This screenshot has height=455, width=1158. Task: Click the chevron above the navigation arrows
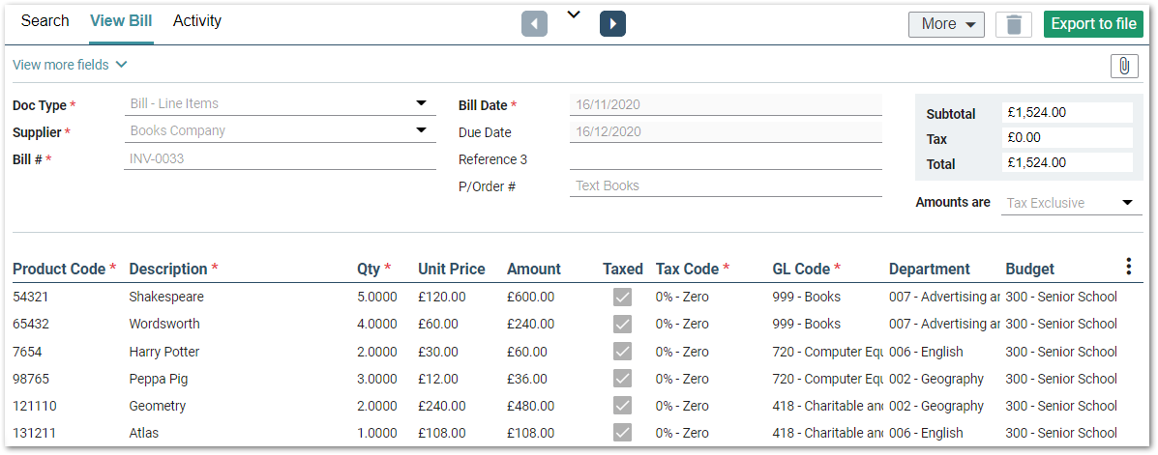574,14
